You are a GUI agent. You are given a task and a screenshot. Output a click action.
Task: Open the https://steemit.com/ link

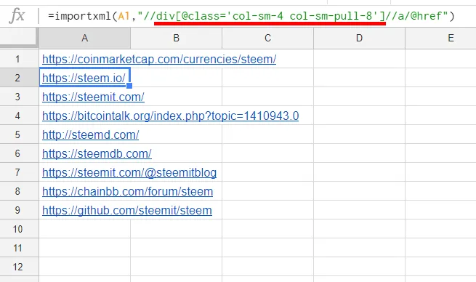[x=93, y=97]
